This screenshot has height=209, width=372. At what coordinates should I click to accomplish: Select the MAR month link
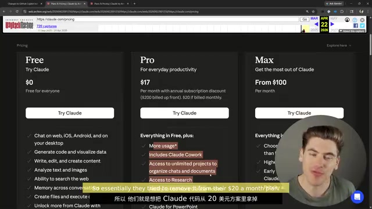tap(314, 19)
